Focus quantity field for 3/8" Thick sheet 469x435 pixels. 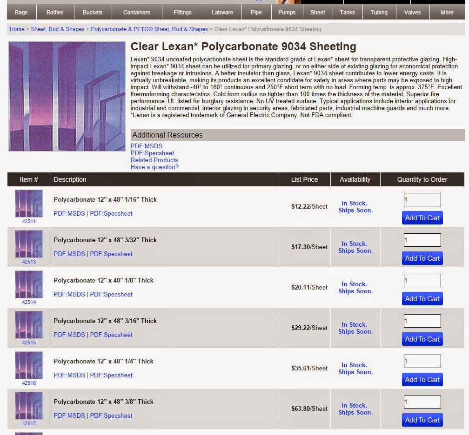click(x=422, y=402)
